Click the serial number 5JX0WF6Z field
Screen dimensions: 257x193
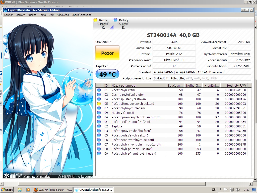click(174, 48)
